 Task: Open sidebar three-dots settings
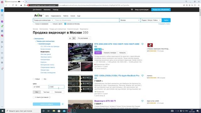pyautogui.click(x=2, y=107)
